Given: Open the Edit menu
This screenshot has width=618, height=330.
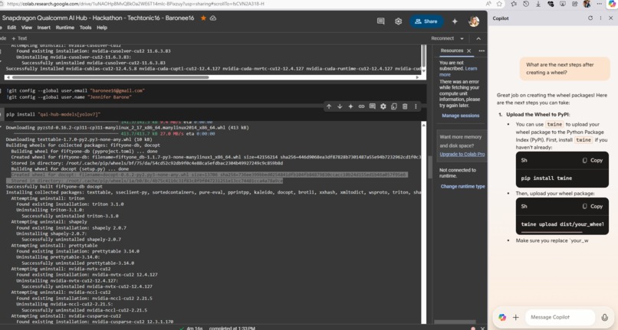Looking at the screenshot, I should click(x=12, y=28).
